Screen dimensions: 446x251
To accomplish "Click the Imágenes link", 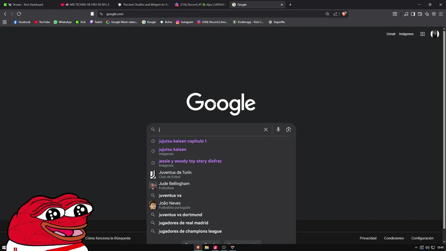I will tap(406, 34).
